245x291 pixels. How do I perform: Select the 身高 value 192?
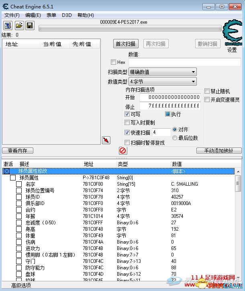[x=175, y=229]
